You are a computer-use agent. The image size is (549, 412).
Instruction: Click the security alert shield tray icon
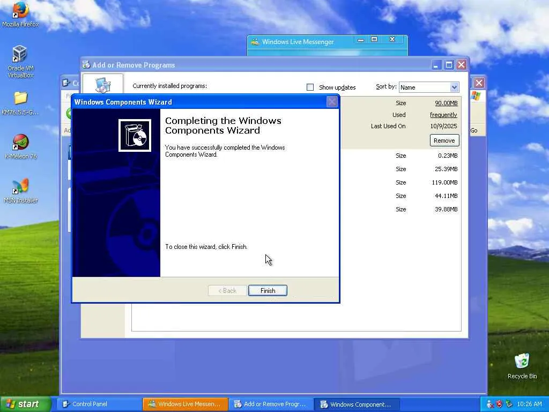499,404
